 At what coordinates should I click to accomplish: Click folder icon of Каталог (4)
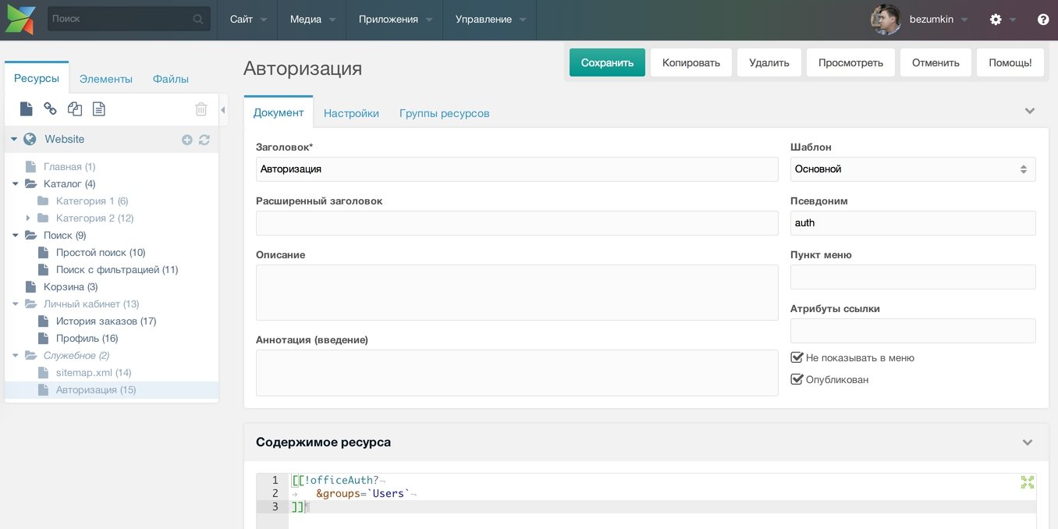tap(30, 184)
